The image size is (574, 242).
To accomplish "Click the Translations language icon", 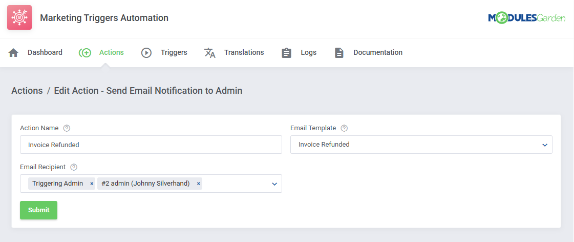I will click(x=210, y=53).
